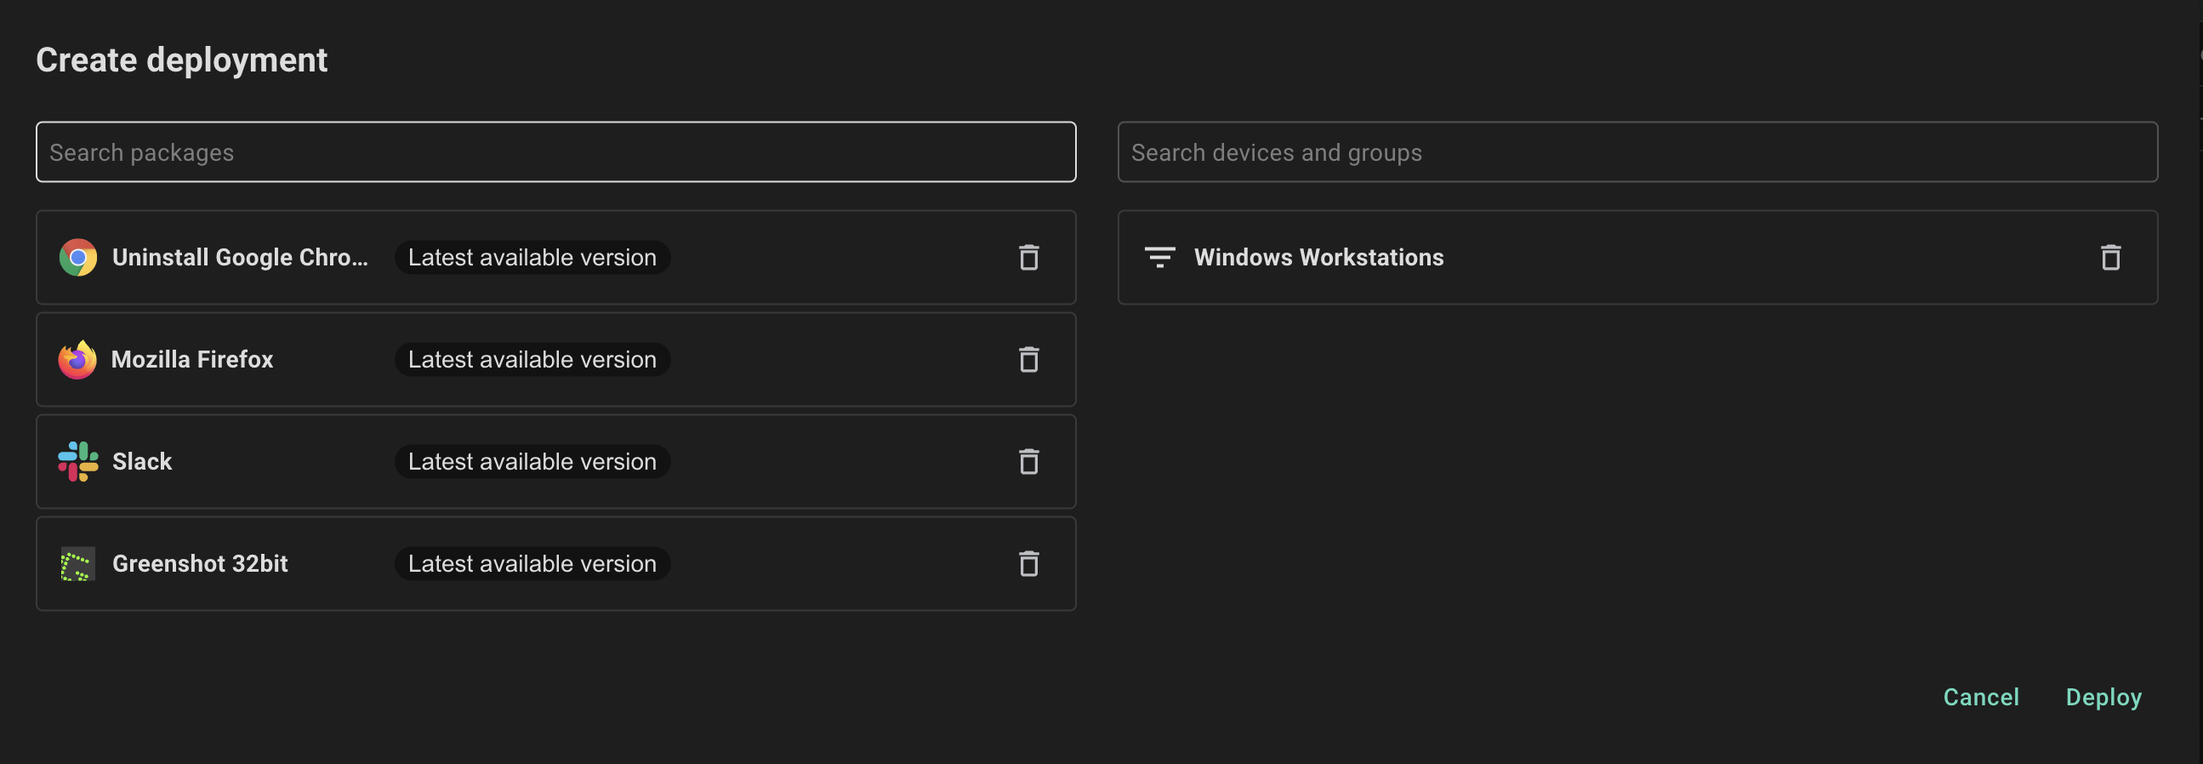Viewport: 2203px width, 764px height.
Task: Remove Uninstall Google Chrome package with trash icon
Action: 1029,258
